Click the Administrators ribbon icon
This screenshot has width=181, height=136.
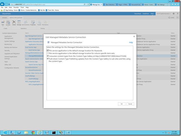pos(26,23)
